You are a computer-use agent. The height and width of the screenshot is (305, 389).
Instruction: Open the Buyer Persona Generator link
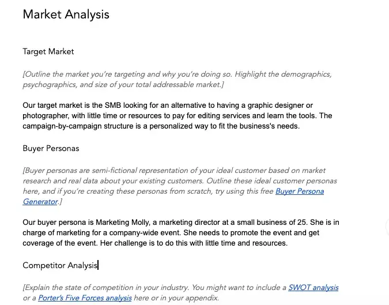click(x=299, y=191)
